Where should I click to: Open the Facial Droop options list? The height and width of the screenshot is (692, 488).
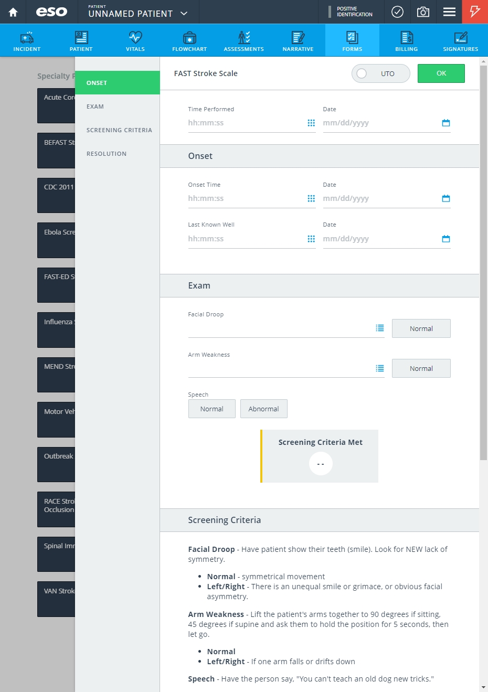point(380,328)
